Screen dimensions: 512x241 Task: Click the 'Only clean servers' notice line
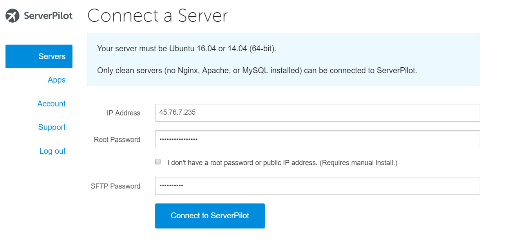pyautogui.click(x=257, y=71)
